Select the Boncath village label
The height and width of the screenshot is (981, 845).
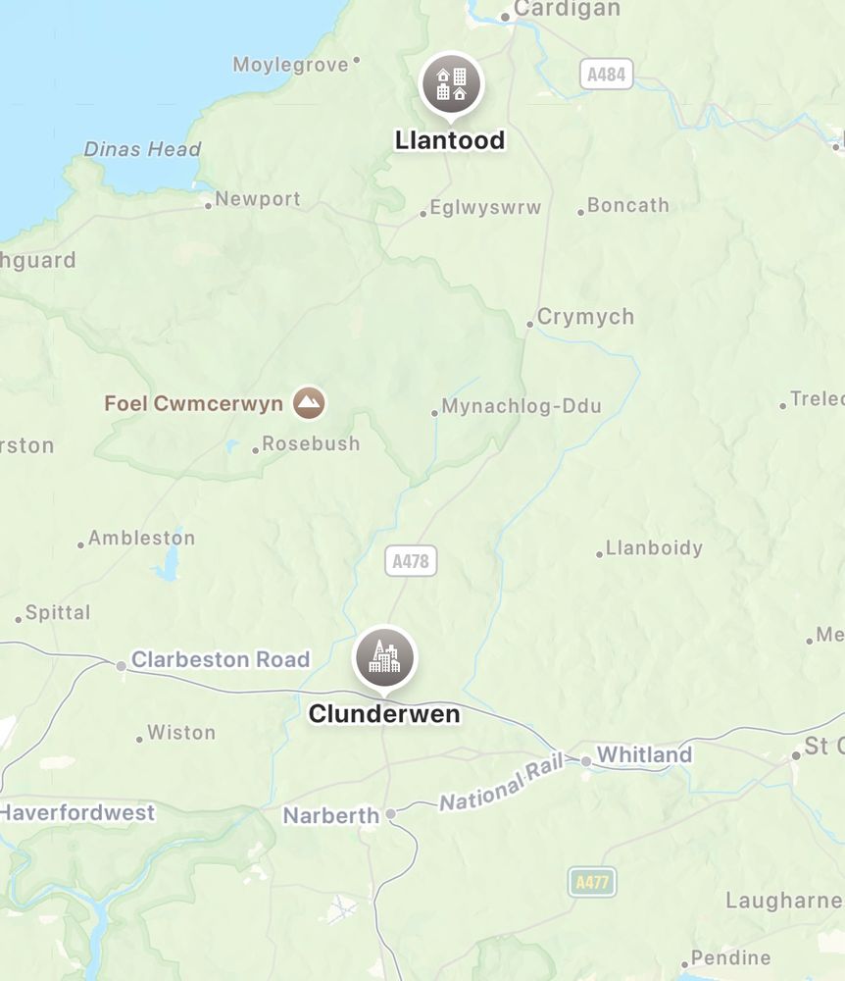coord(628,205)
